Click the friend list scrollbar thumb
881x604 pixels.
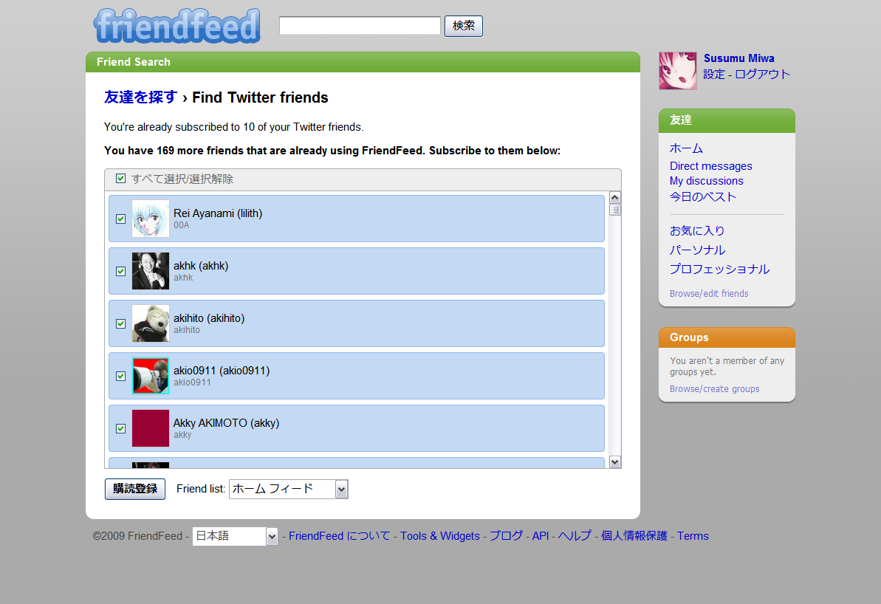pyautogui.click(x=614, y=210)
